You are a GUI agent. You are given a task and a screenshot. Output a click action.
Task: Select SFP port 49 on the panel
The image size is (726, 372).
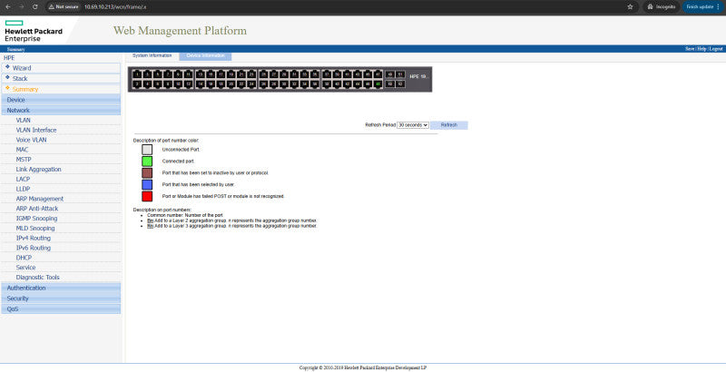point(390,74)
